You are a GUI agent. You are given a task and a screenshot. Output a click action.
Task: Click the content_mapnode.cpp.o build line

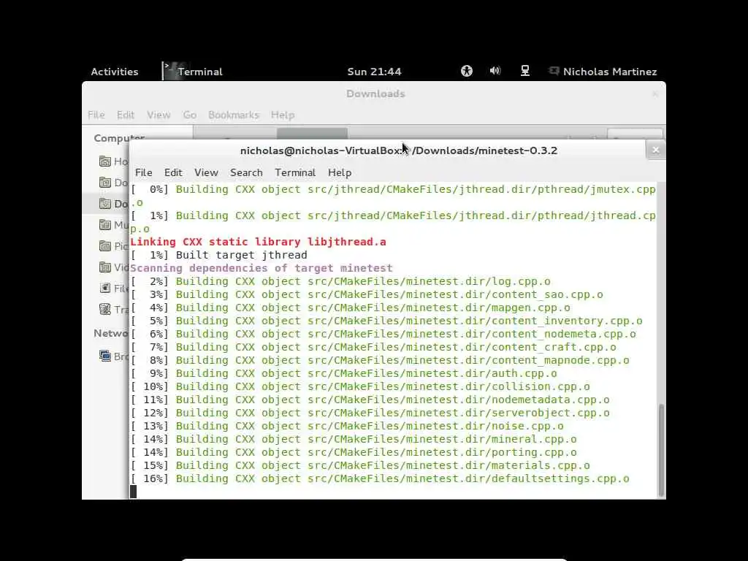[380, 360]
